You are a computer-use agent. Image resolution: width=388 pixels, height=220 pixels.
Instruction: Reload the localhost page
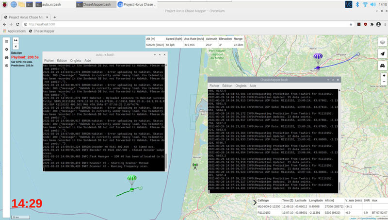tap(17, 24)
